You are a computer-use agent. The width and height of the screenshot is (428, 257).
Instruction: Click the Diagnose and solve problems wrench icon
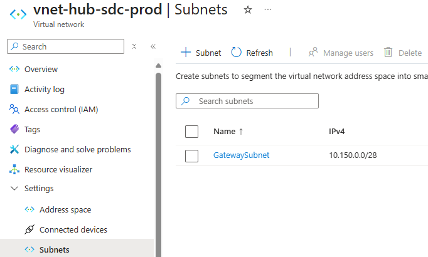pyautogui.click(x=14, y=149)
